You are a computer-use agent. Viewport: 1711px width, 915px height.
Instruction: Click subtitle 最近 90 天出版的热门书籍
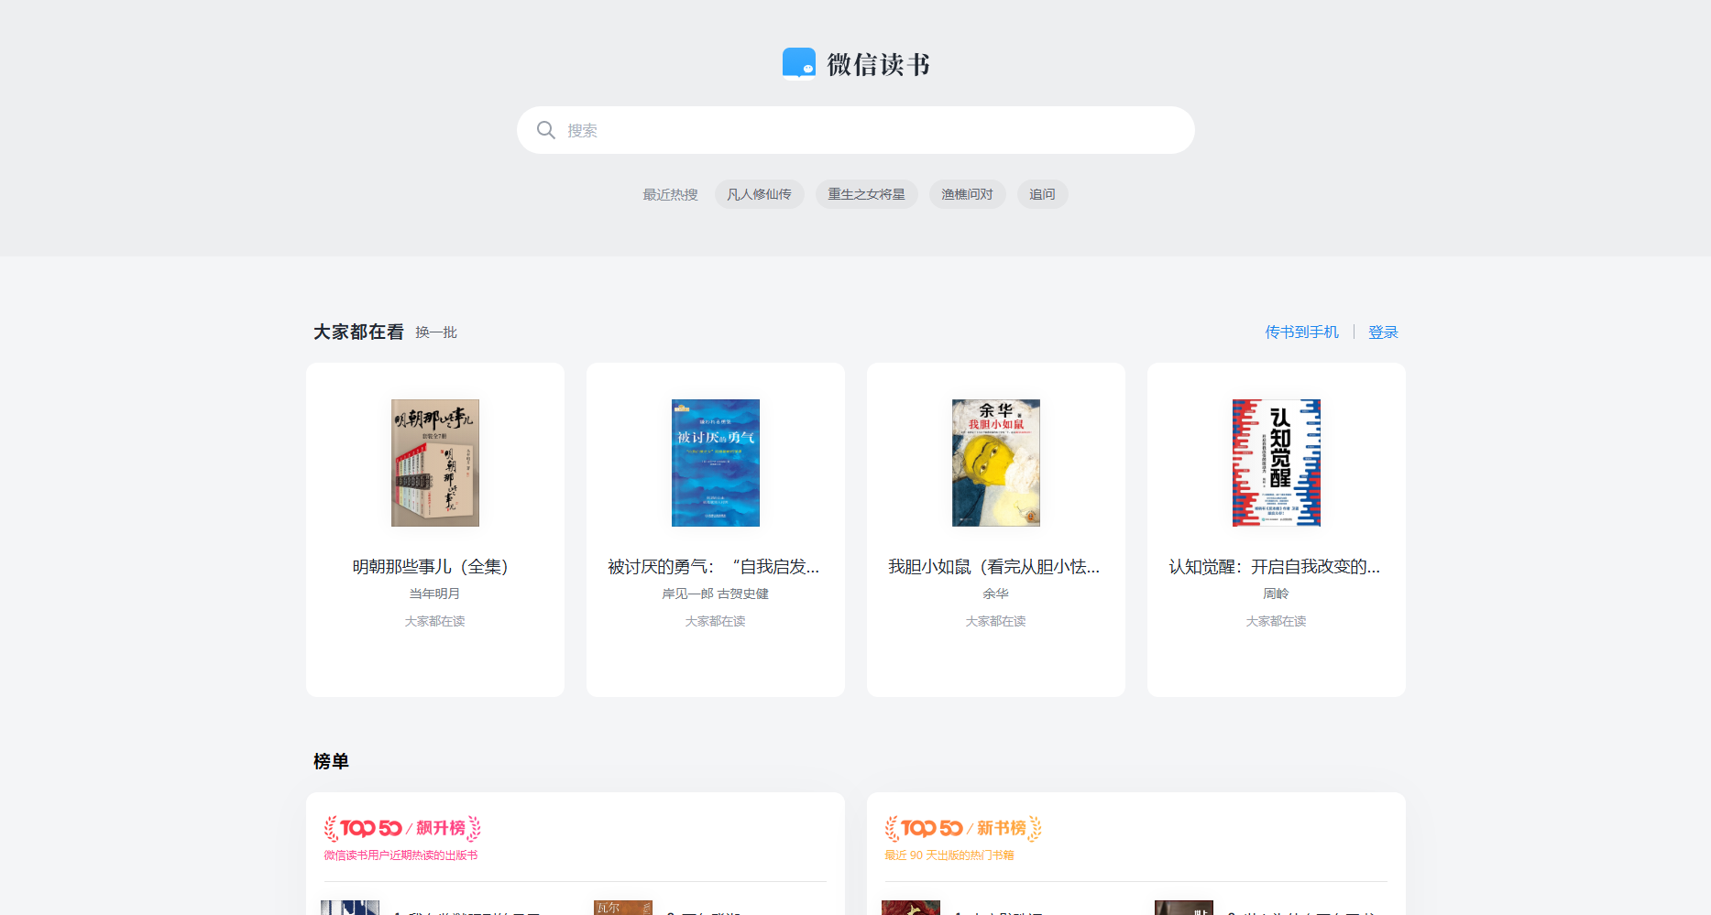pos(949,855)
